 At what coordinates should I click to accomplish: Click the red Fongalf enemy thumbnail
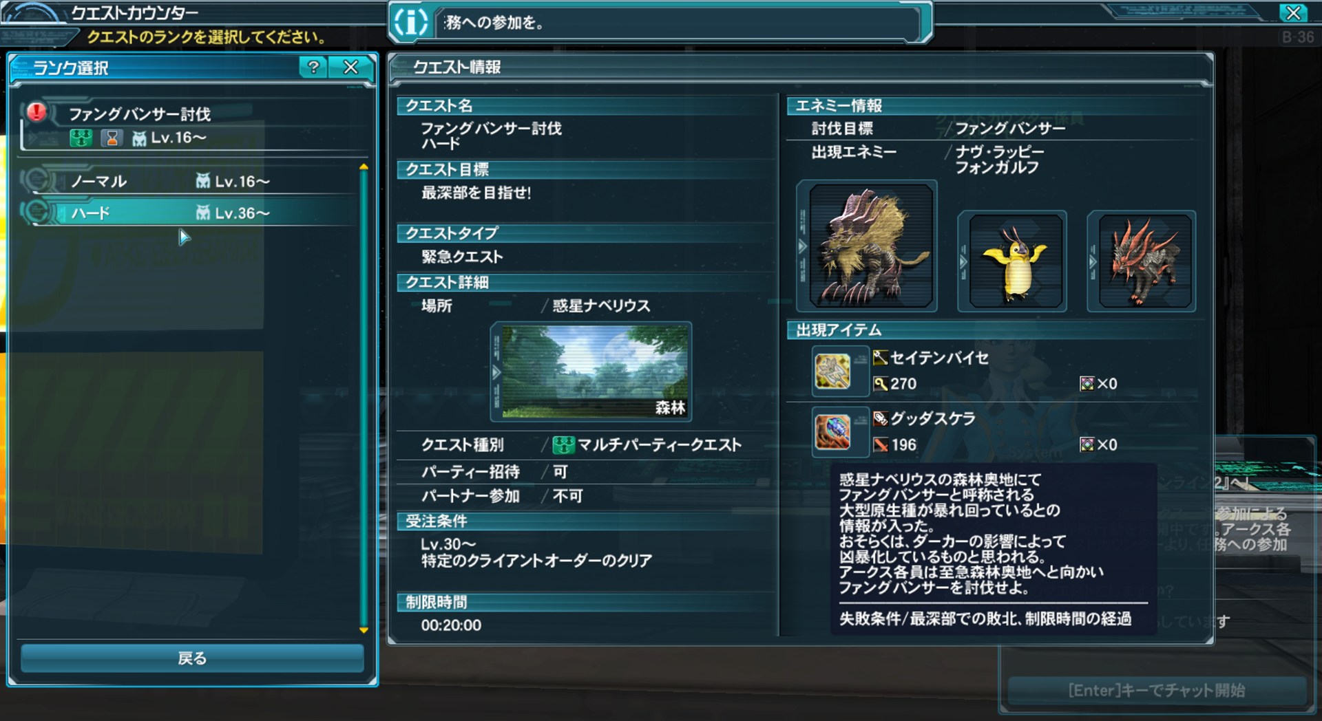tap(1146, 261)
